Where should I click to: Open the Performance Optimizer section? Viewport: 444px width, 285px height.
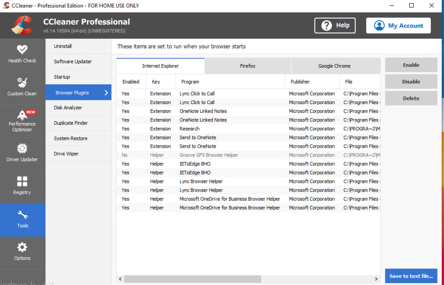[23, 121]
